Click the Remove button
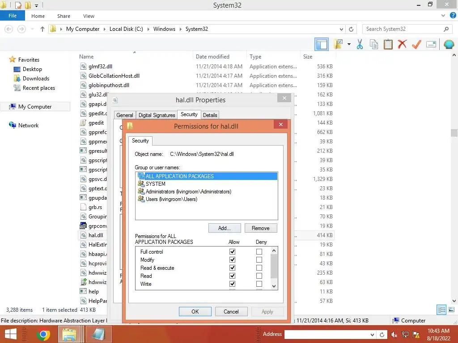The image size is (458, 343). point(261,228)
